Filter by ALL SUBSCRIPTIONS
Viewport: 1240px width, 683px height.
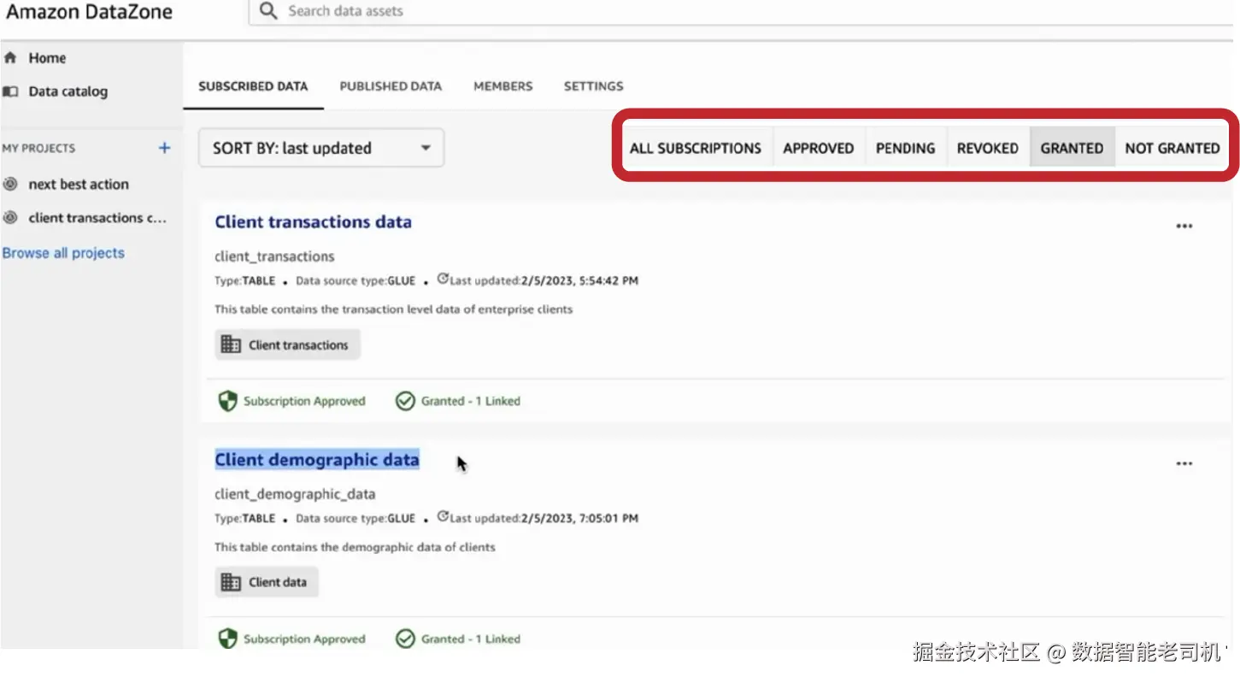click(x=696, y=148)
